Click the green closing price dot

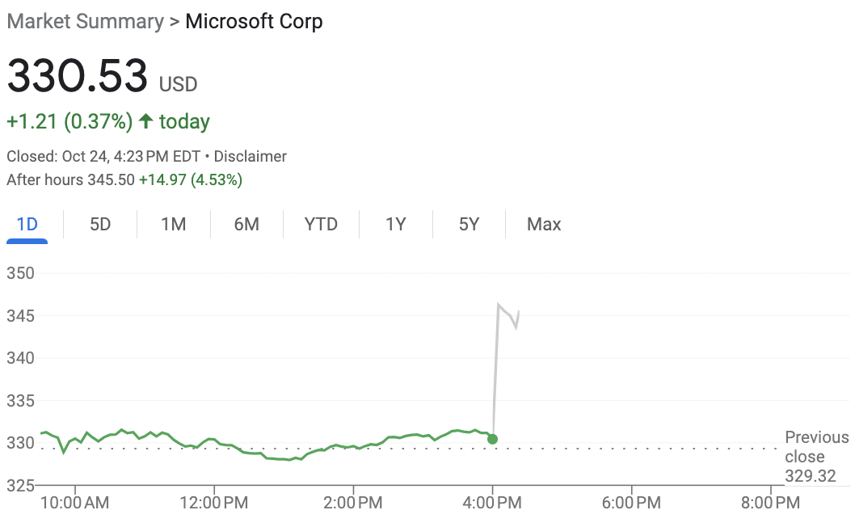point(492,439)
